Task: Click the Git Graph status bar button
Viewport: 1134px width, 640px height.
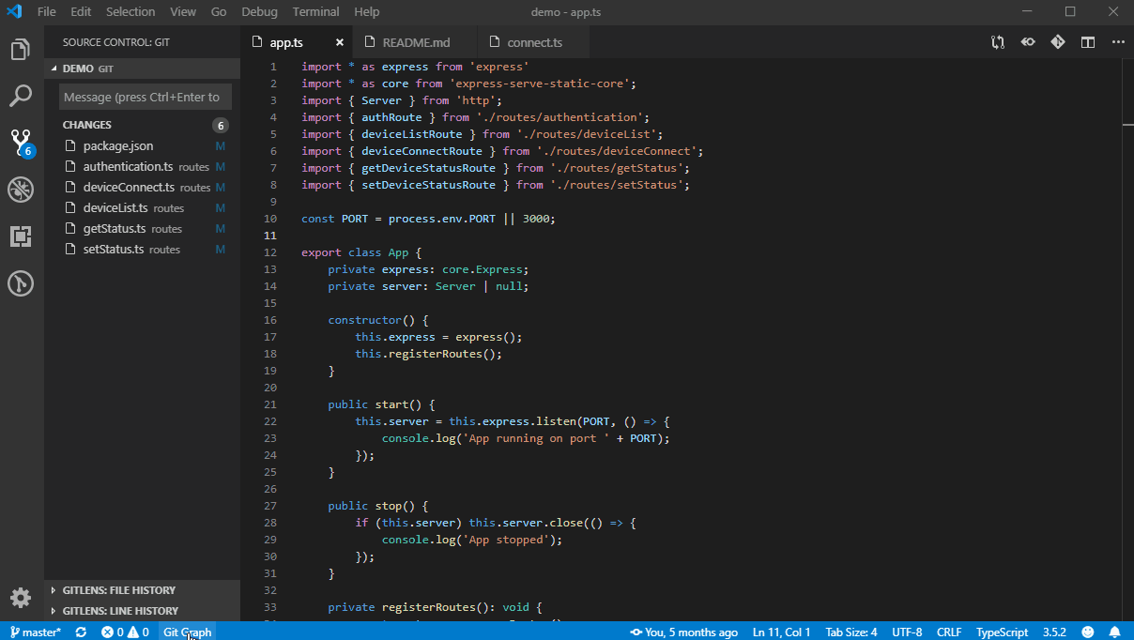Action: 187,632
